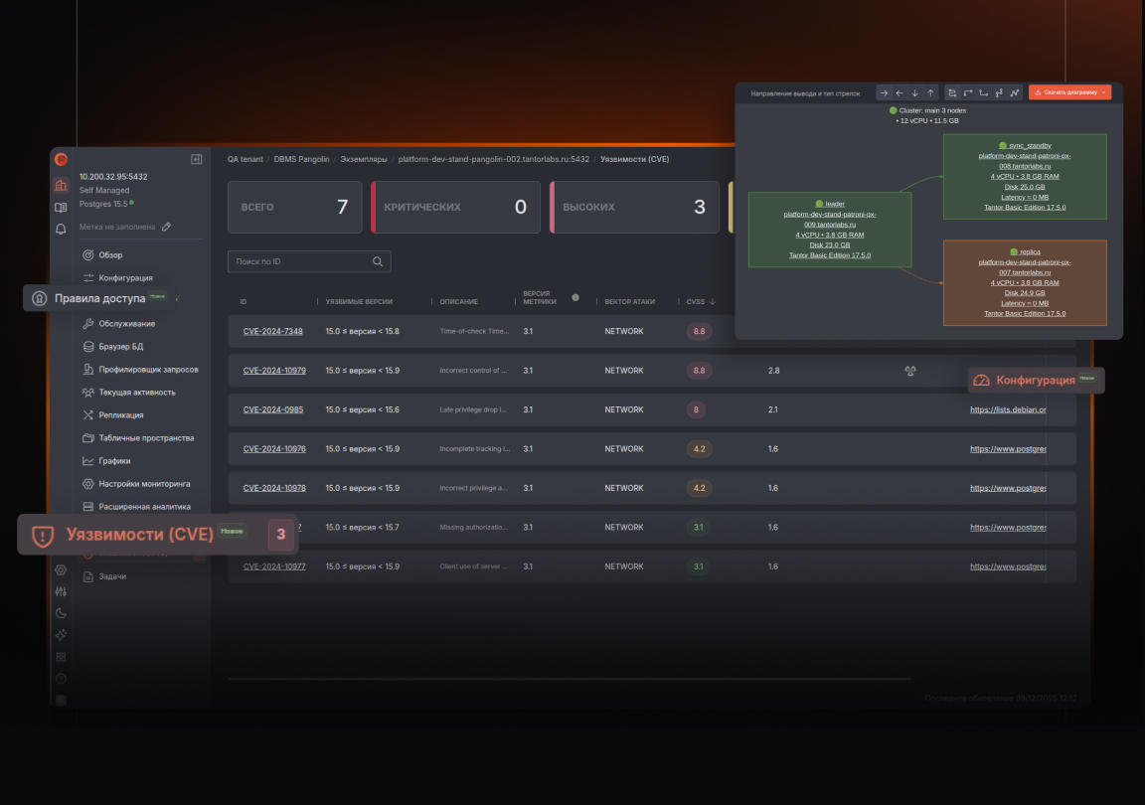Image resolution: width=1145 pixels, height=805 pixels.
Task: Open the modules grid icon in the rail
Action: (62, 658)
